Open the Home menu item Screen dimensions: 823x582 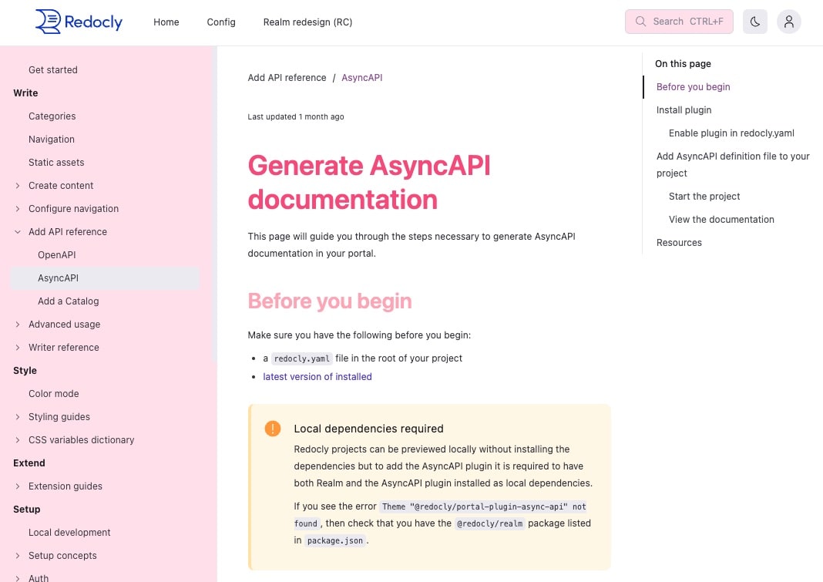pos(166,22)
